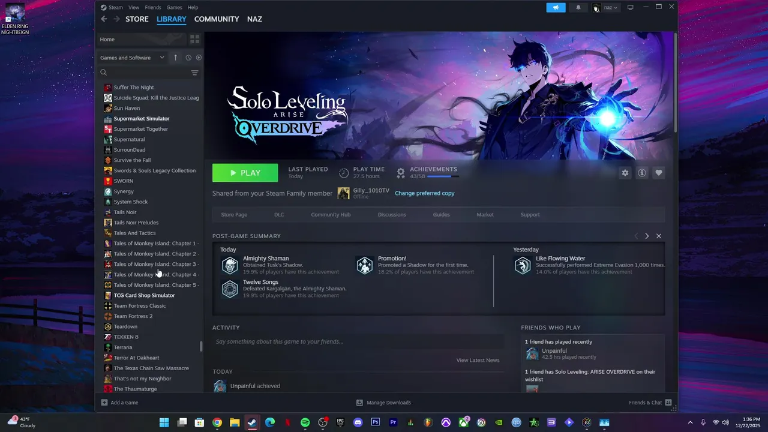Open the Help menu
The height and width of the screenshot is (432, 768).
pos(193,7)
